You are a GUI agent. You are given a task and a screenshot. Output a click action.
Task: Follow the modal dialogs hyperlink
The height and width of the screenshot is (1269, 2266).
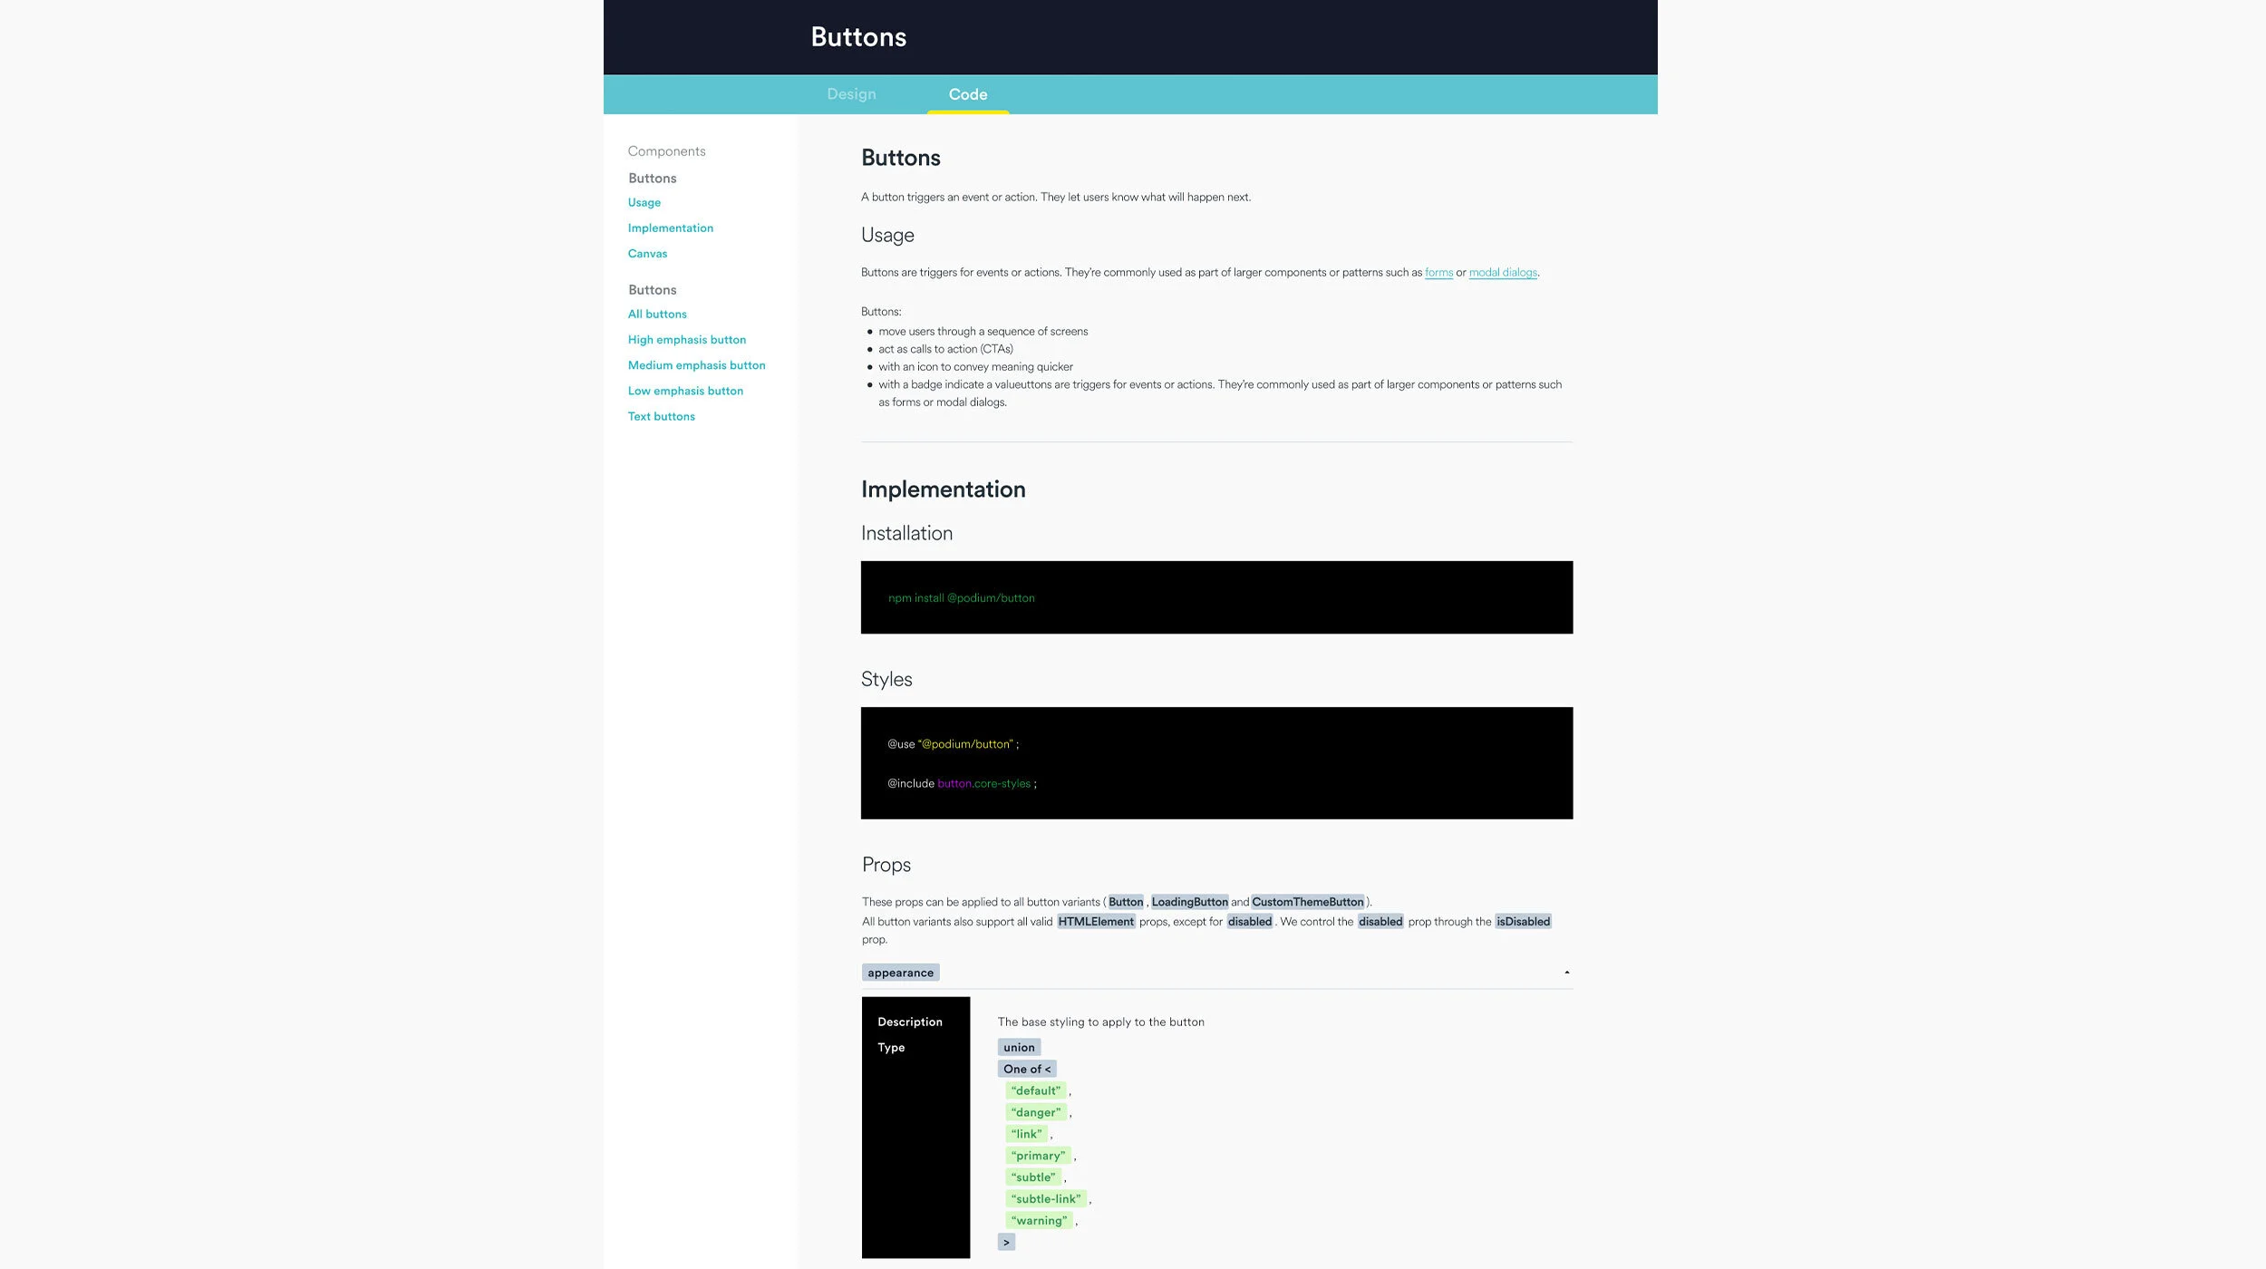click(x=1502, y=273)
